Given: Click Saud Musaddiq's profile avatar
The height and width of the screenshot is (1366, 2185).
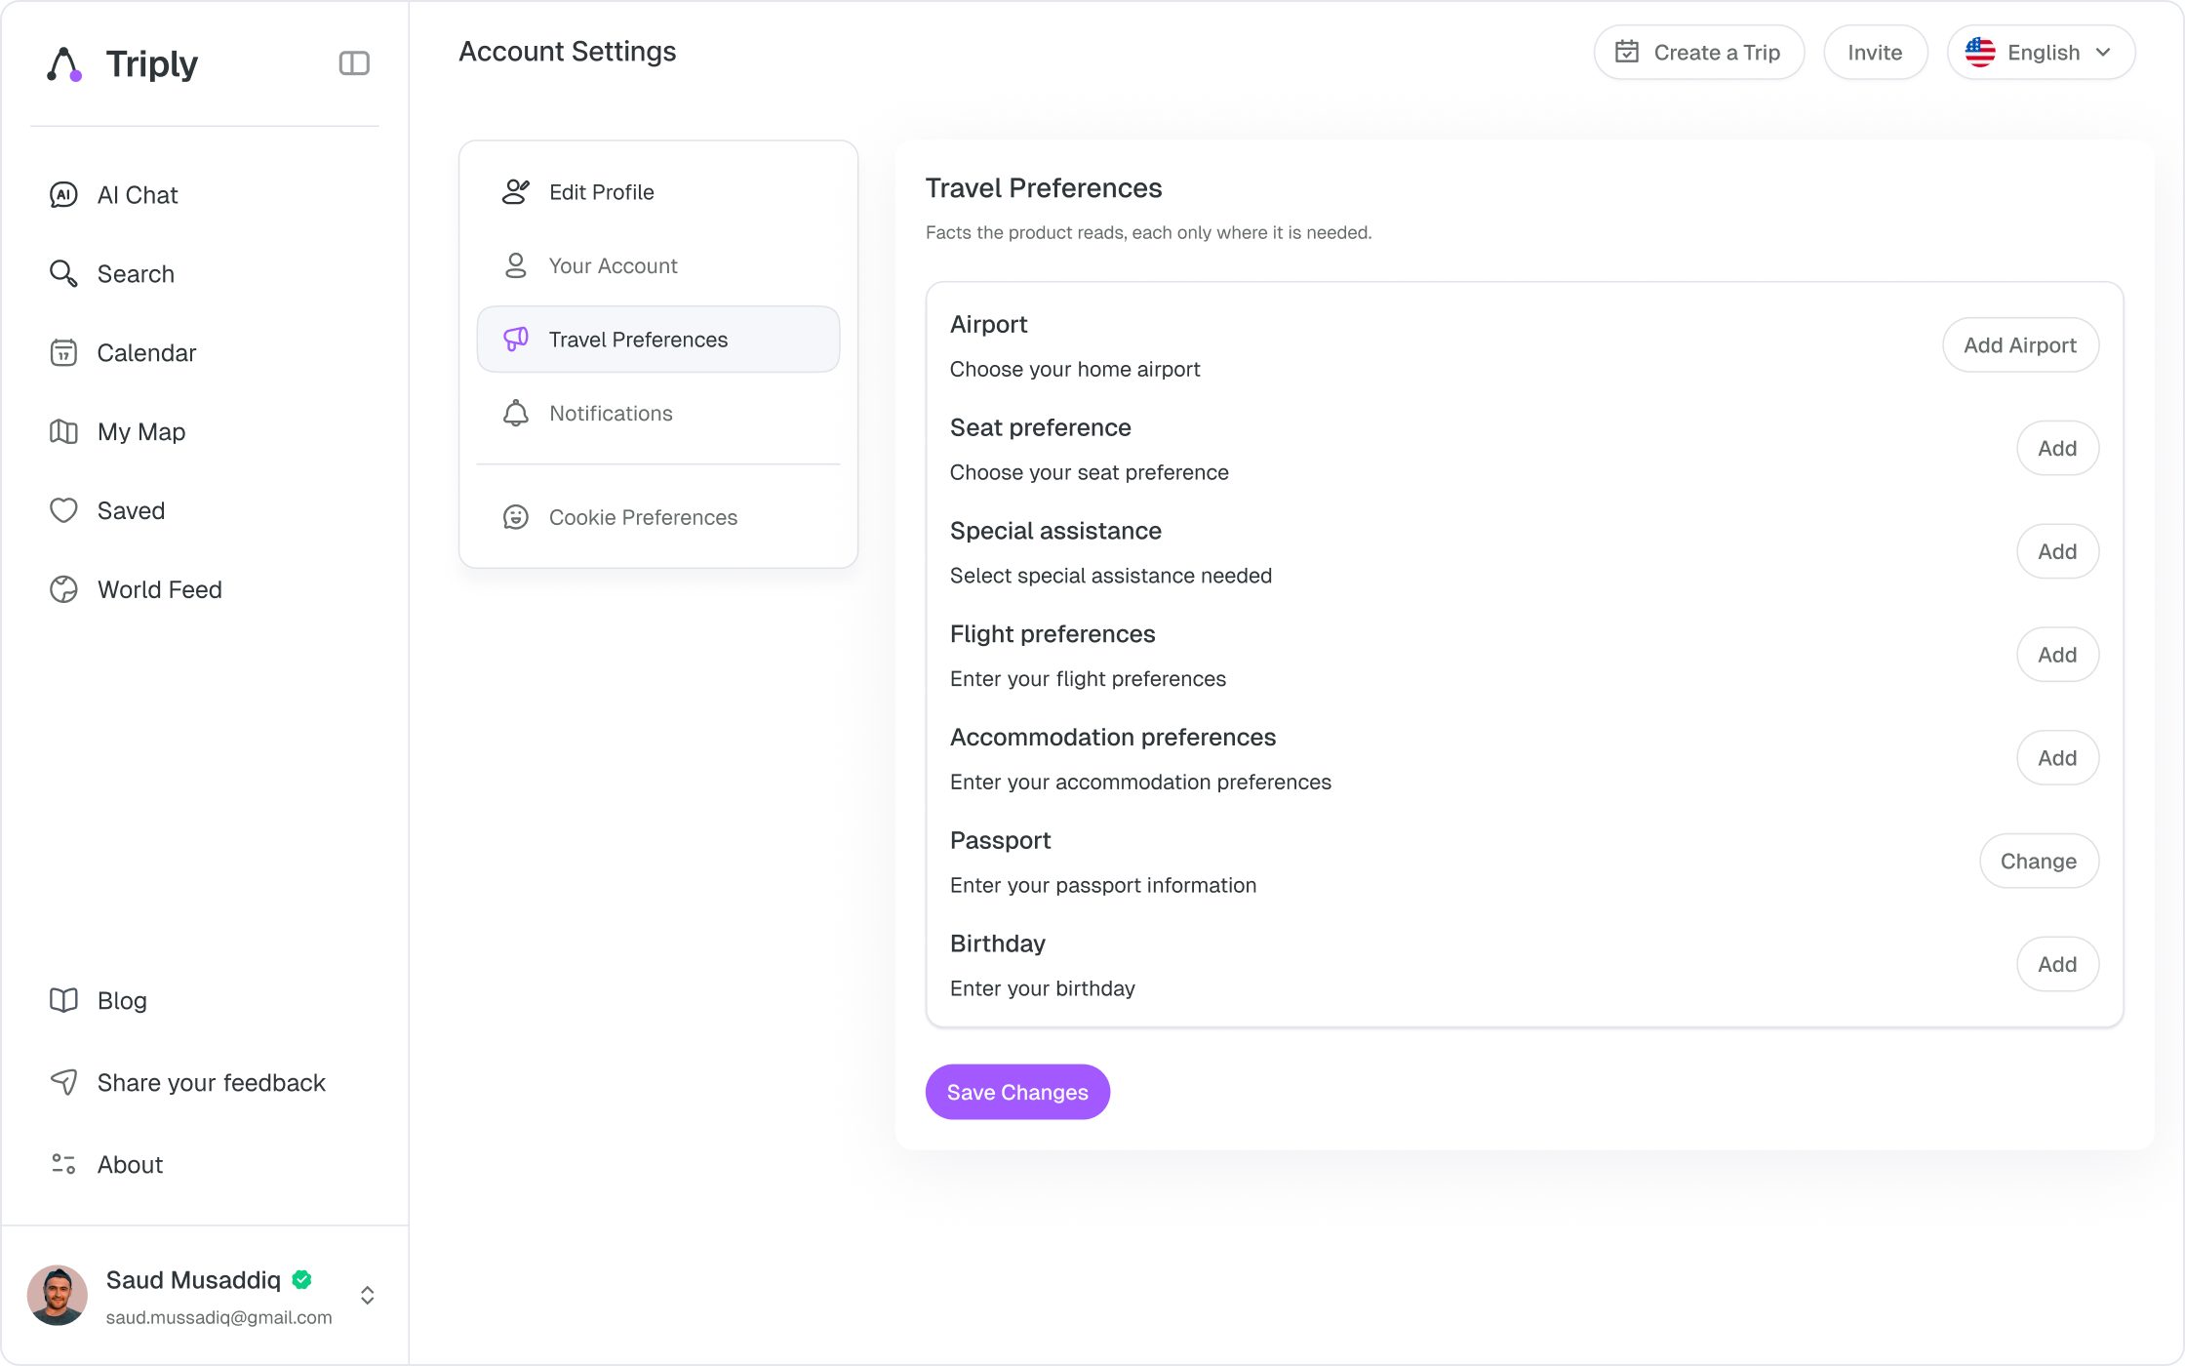Looking at the screenshot, I should (58, 1296).
